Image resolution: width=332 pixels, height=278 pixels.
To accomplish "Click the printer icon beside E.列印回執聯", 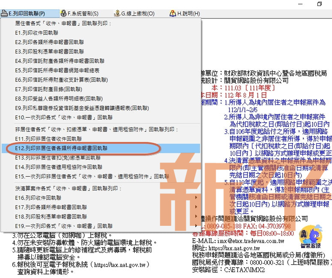I will point(4,14).
